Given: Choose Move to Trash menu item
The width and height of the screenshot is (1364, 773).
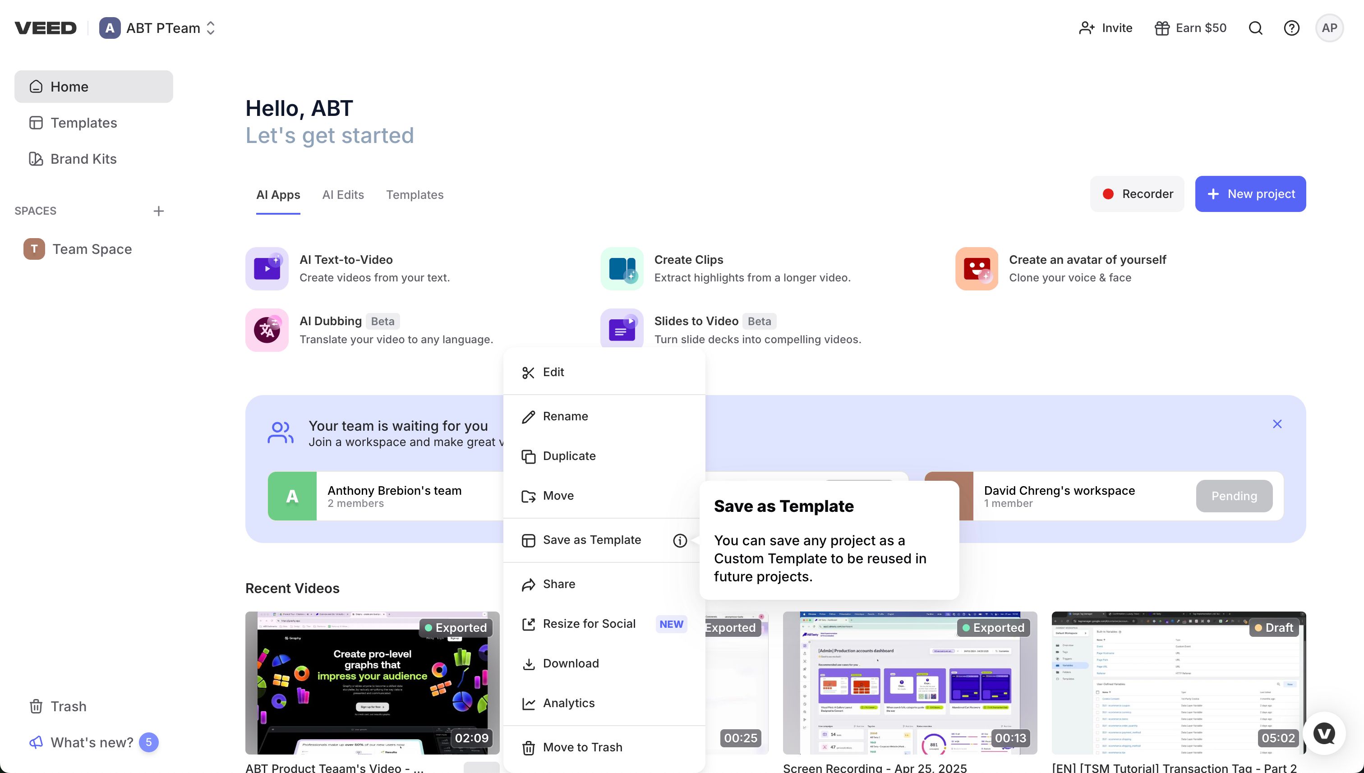Looking at the screenshot, I should (x=604, y=747).
